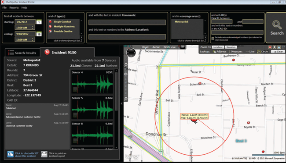Select MetropolisE coverage area
Screen dimensions: 286x163
tap(181, 21)
